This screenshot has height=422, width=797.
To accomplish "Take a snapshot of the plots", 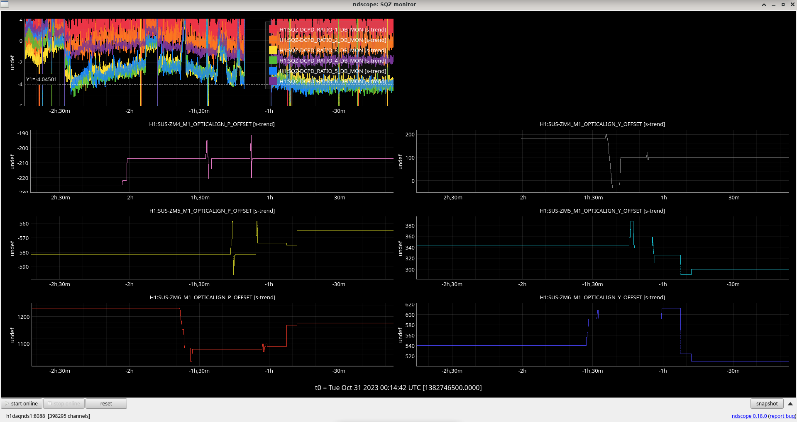I will click(x=767, y=403).
